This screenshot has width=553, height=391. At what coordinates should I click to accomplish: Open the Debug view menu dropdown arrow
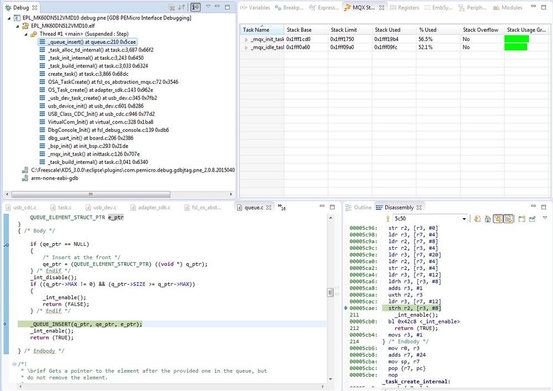[x=208, y=6]
